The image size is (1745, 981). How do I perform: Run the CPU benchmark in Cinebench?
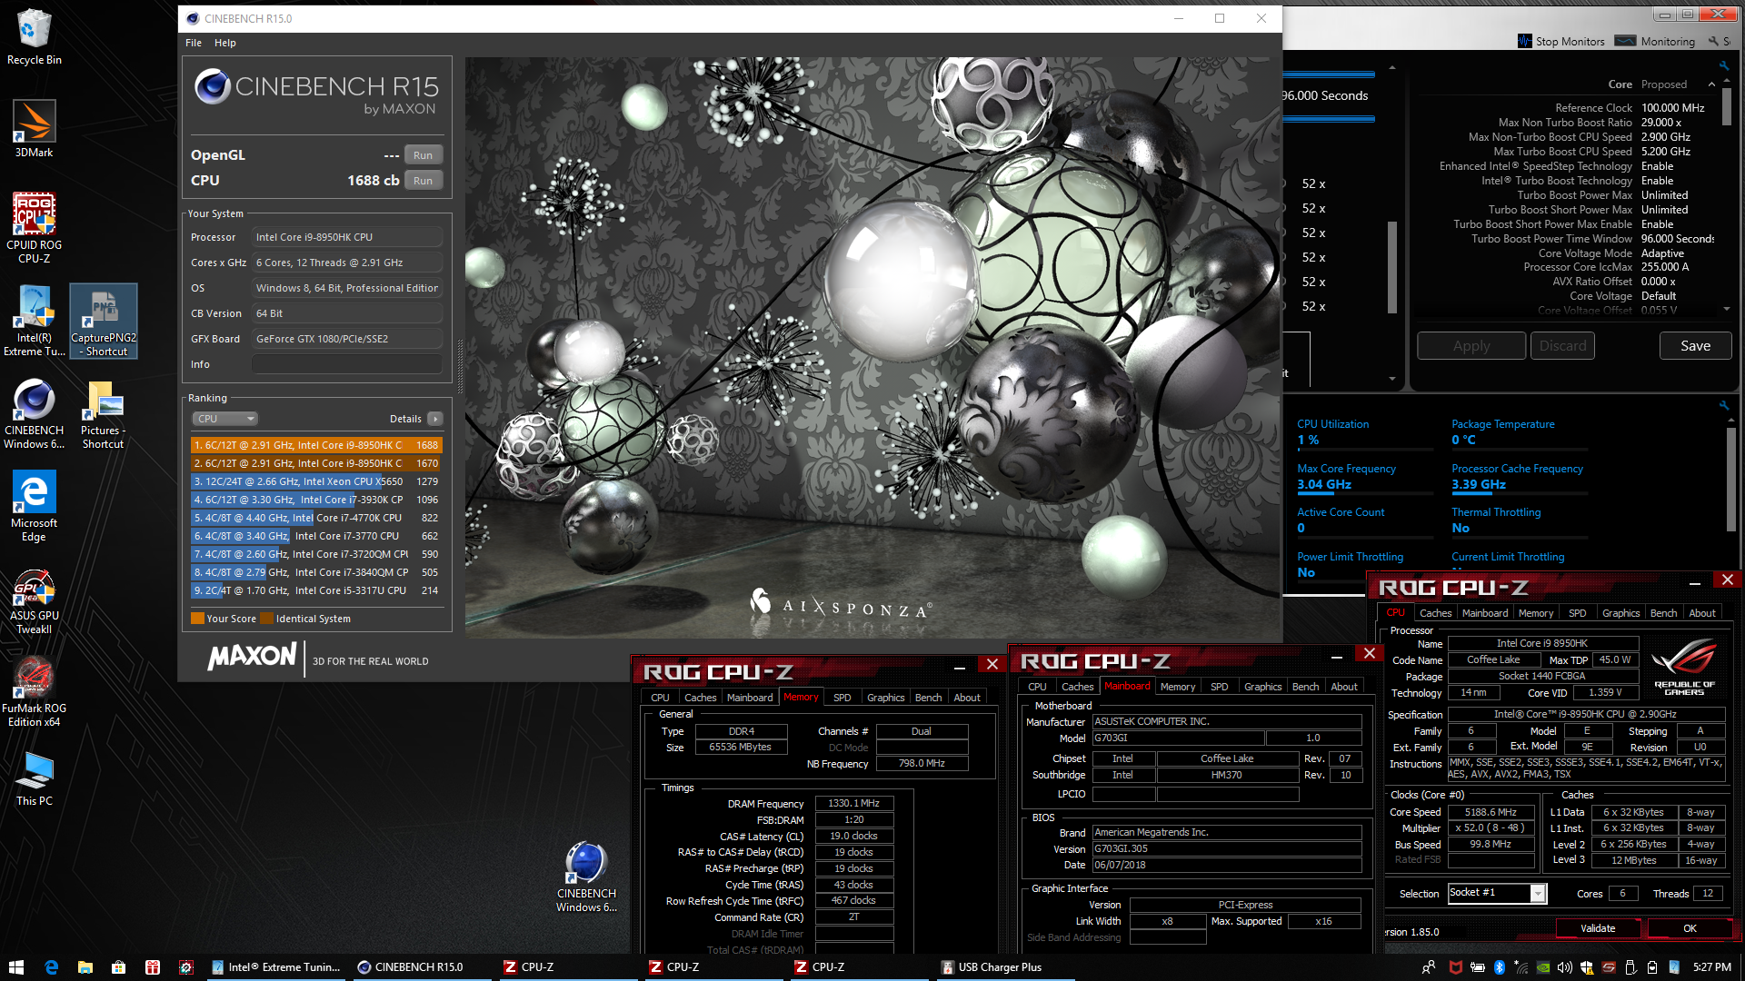pyautogui.click(x=423, y=181)
